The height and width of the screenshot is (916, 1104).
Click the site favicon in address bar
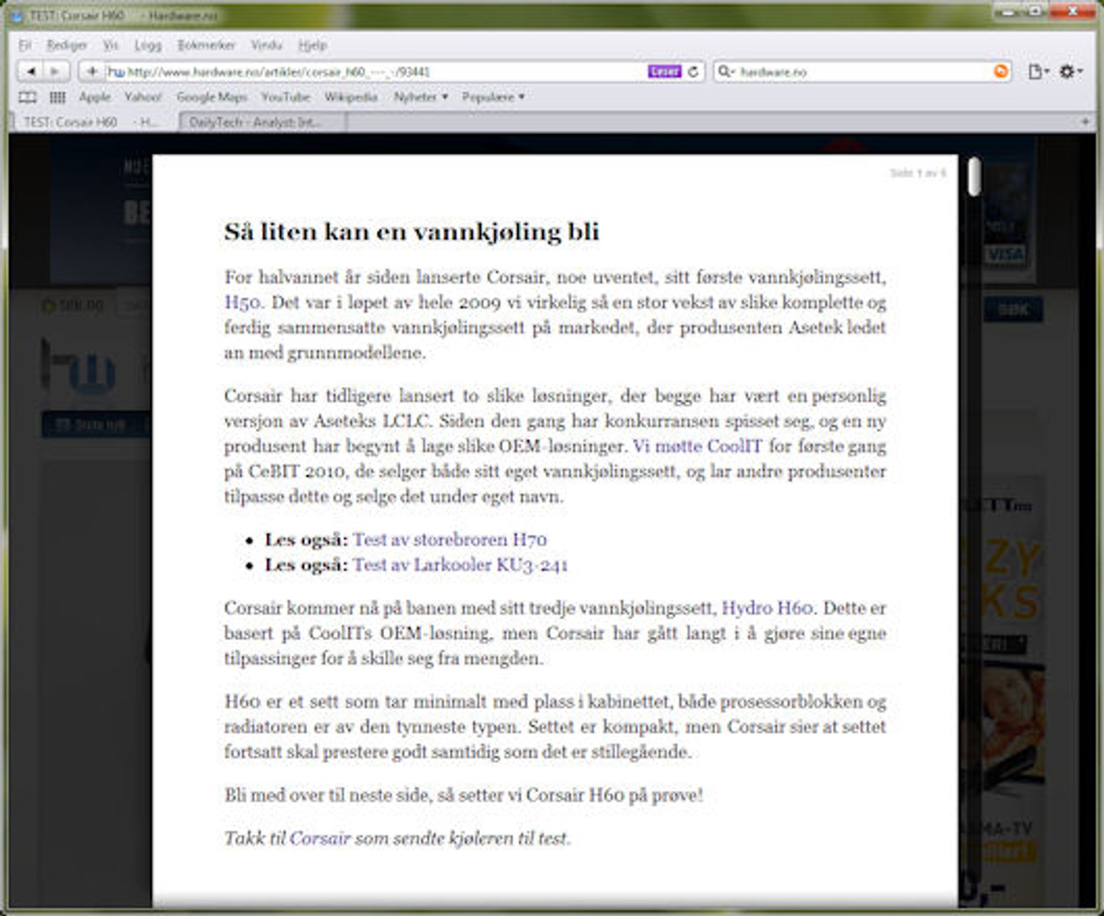click(116, 72)
